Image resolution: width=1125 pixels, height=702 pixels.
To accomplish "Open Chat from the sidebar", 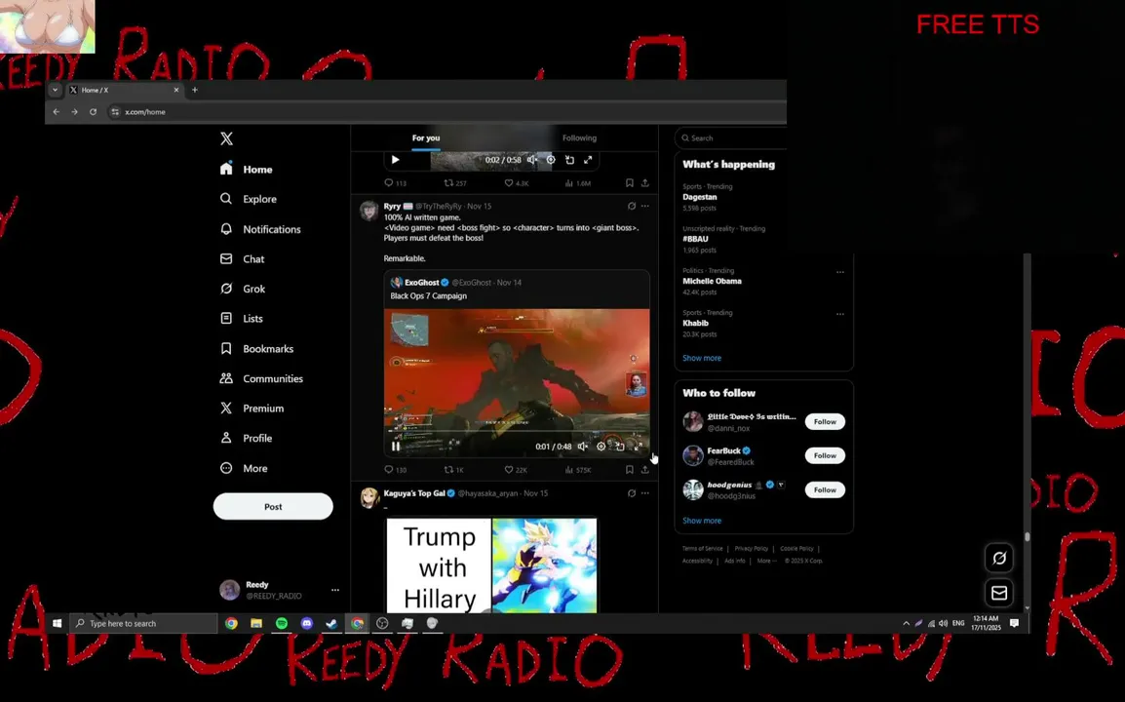I will click(x=242, y=259).
